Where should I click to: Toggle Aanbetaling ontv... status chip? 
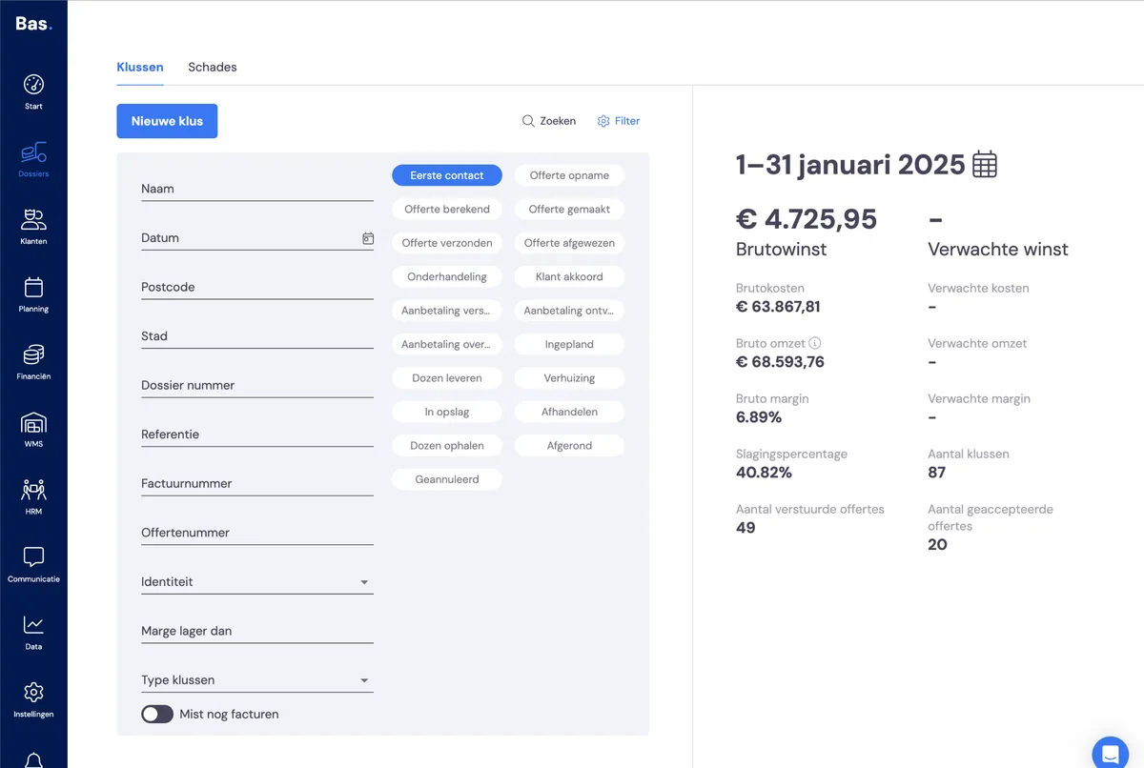(x=569, y=311)
